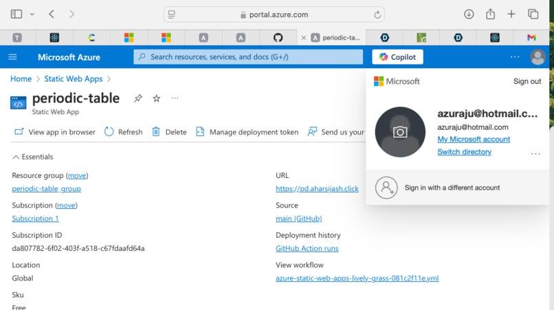Image resolution: width=554 pixels, height=310 pixels.
Task: Collapse the Essentials section
Action: point(32,157)
